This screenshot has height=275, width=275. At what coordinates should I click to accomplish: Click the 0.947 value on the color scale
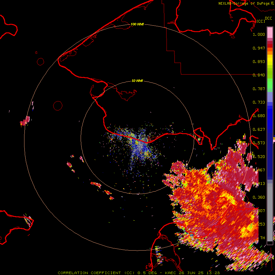[259, 48]
